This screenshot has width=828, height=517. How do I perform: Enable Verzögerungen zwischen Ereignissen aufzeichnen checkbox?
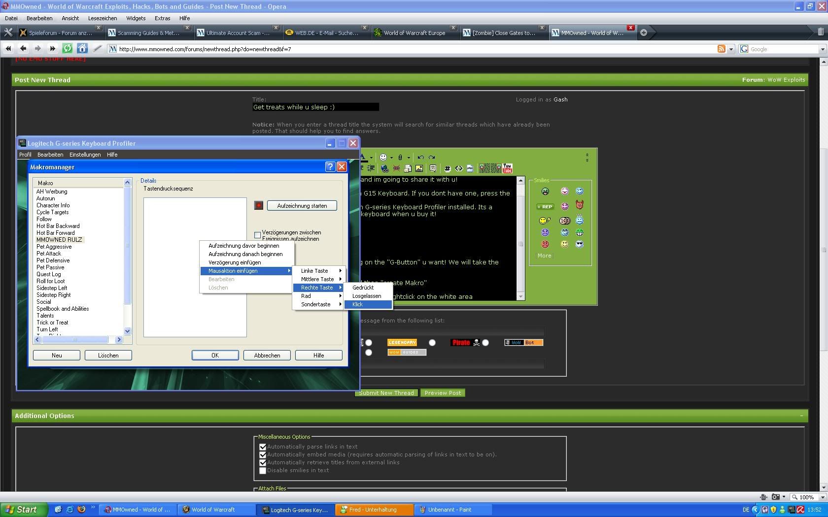coord(257,235)
